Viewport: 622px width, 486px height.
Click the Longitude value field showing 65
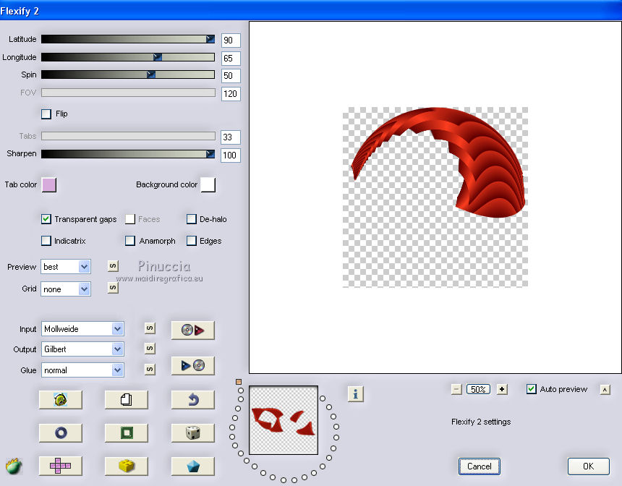pos(231,59)
